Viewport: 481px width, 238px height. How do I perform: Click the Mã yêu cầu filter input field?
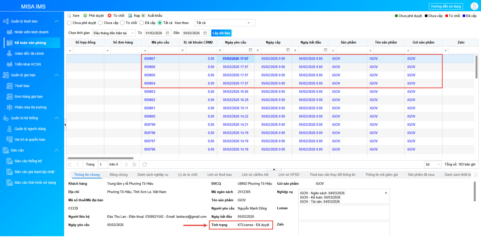[164, 50]
